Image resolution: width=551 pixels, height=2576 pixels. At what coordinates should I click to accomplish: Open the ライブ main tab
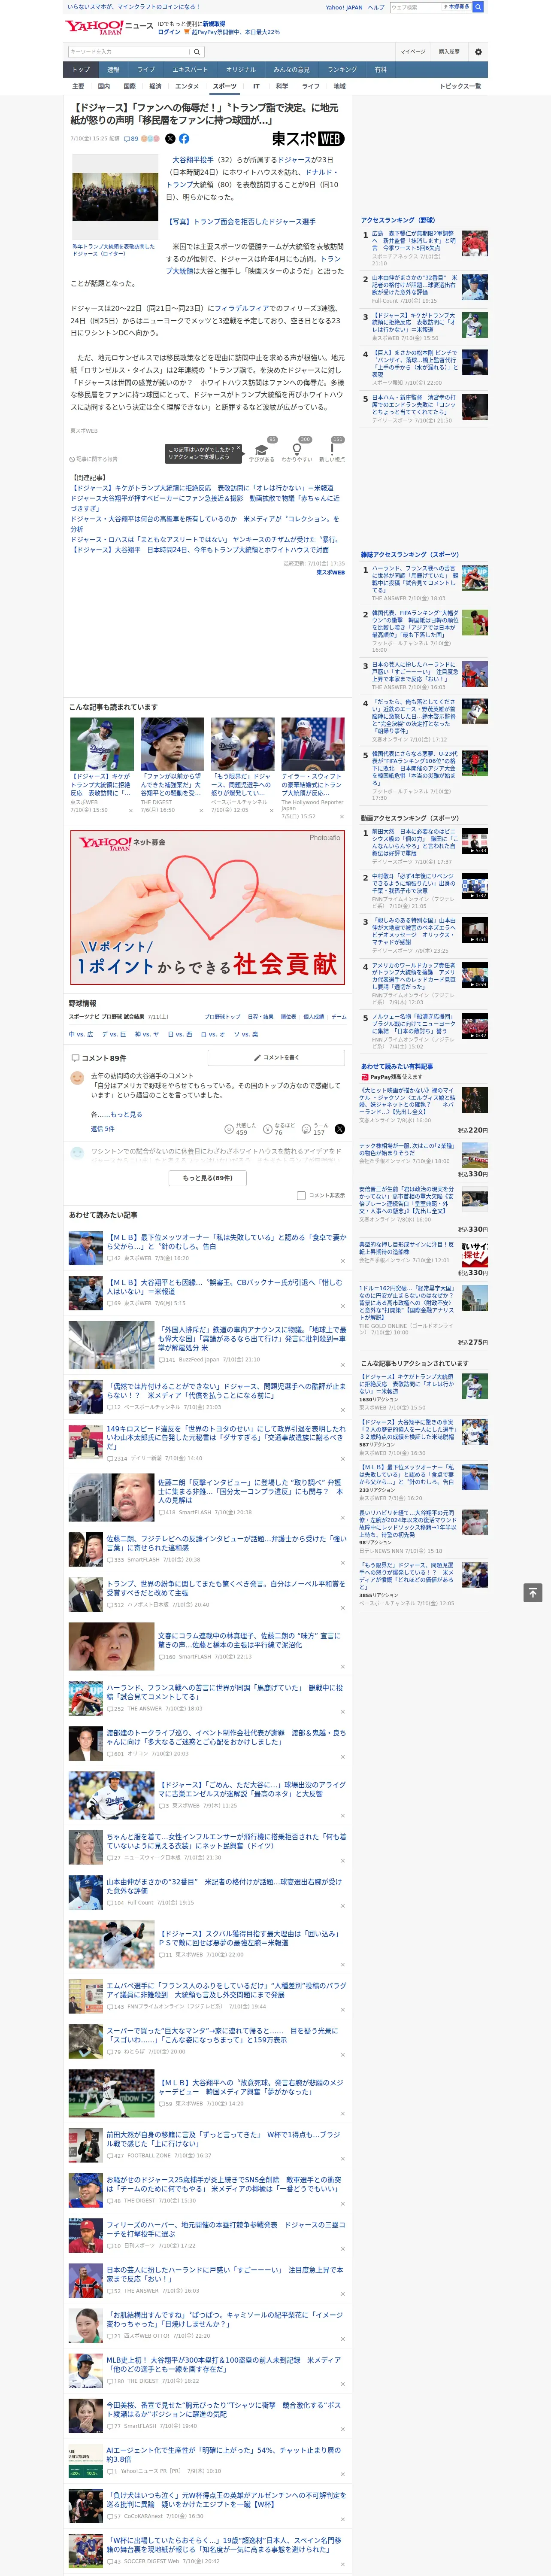(x=146, y=69)
